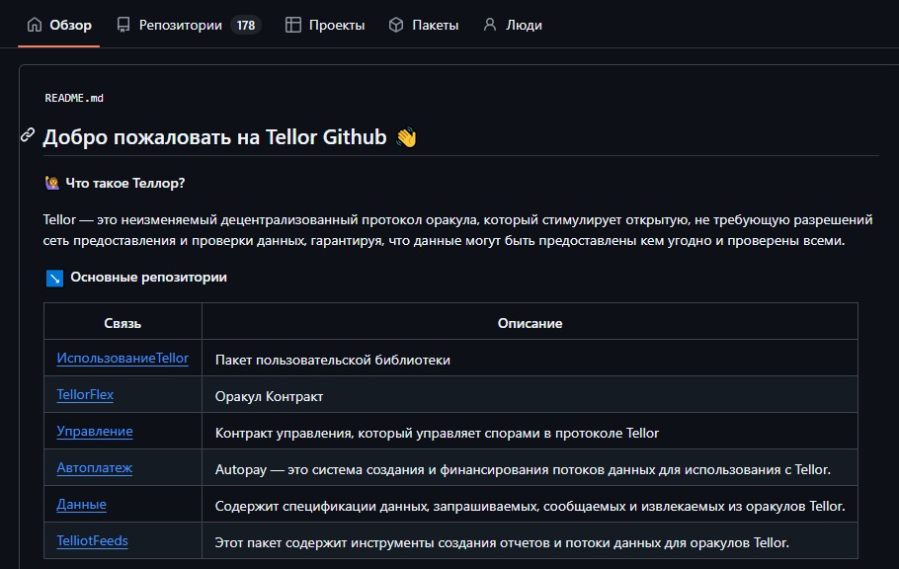Click the waving hand emoji in heading
Screen dimensions: 899x569
pyautogui.click(x=406, y=138)
